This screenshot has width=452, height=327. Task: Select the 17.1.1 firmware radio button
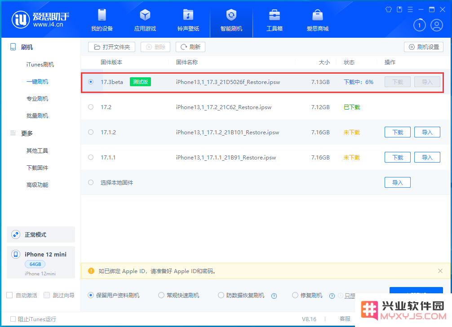[91, 157]
